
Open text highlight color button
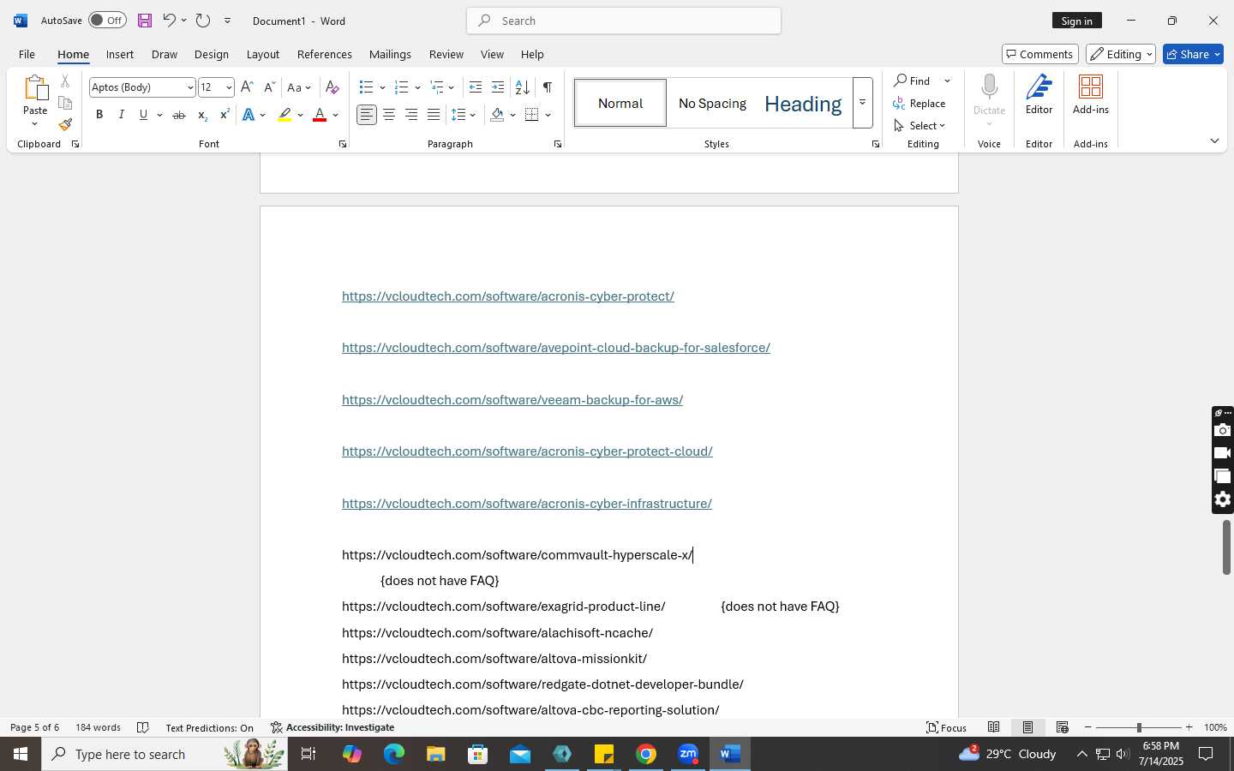(x=285, y=115)
